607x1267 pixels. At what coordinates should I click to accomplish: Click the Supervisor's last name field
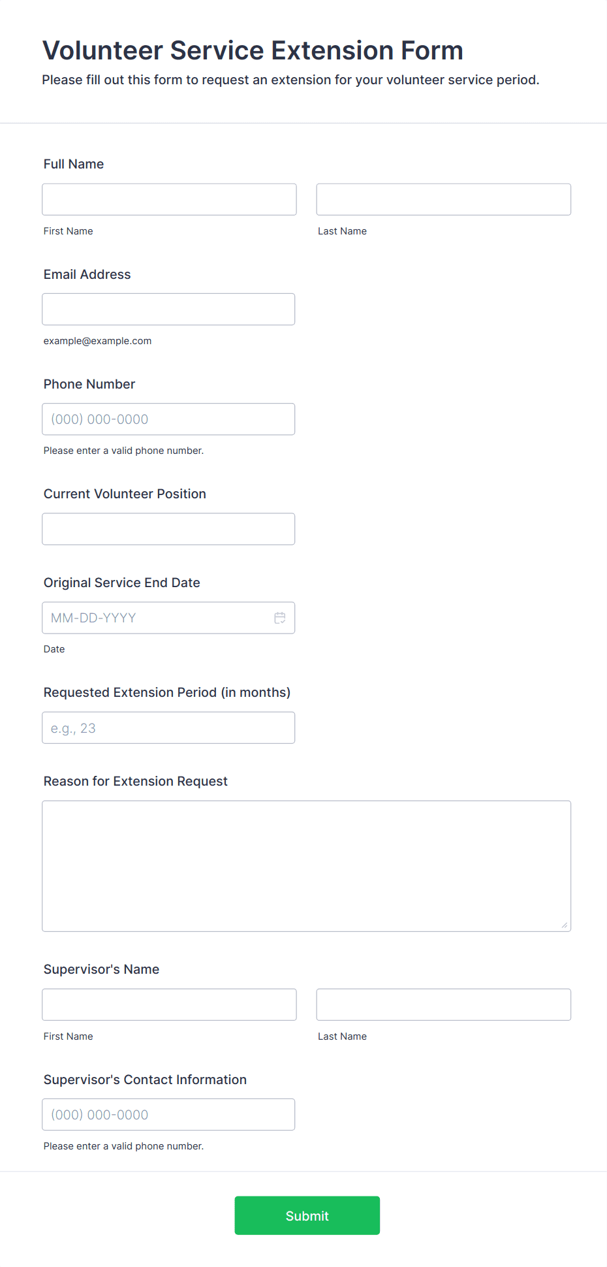[x=443, y=1004]
